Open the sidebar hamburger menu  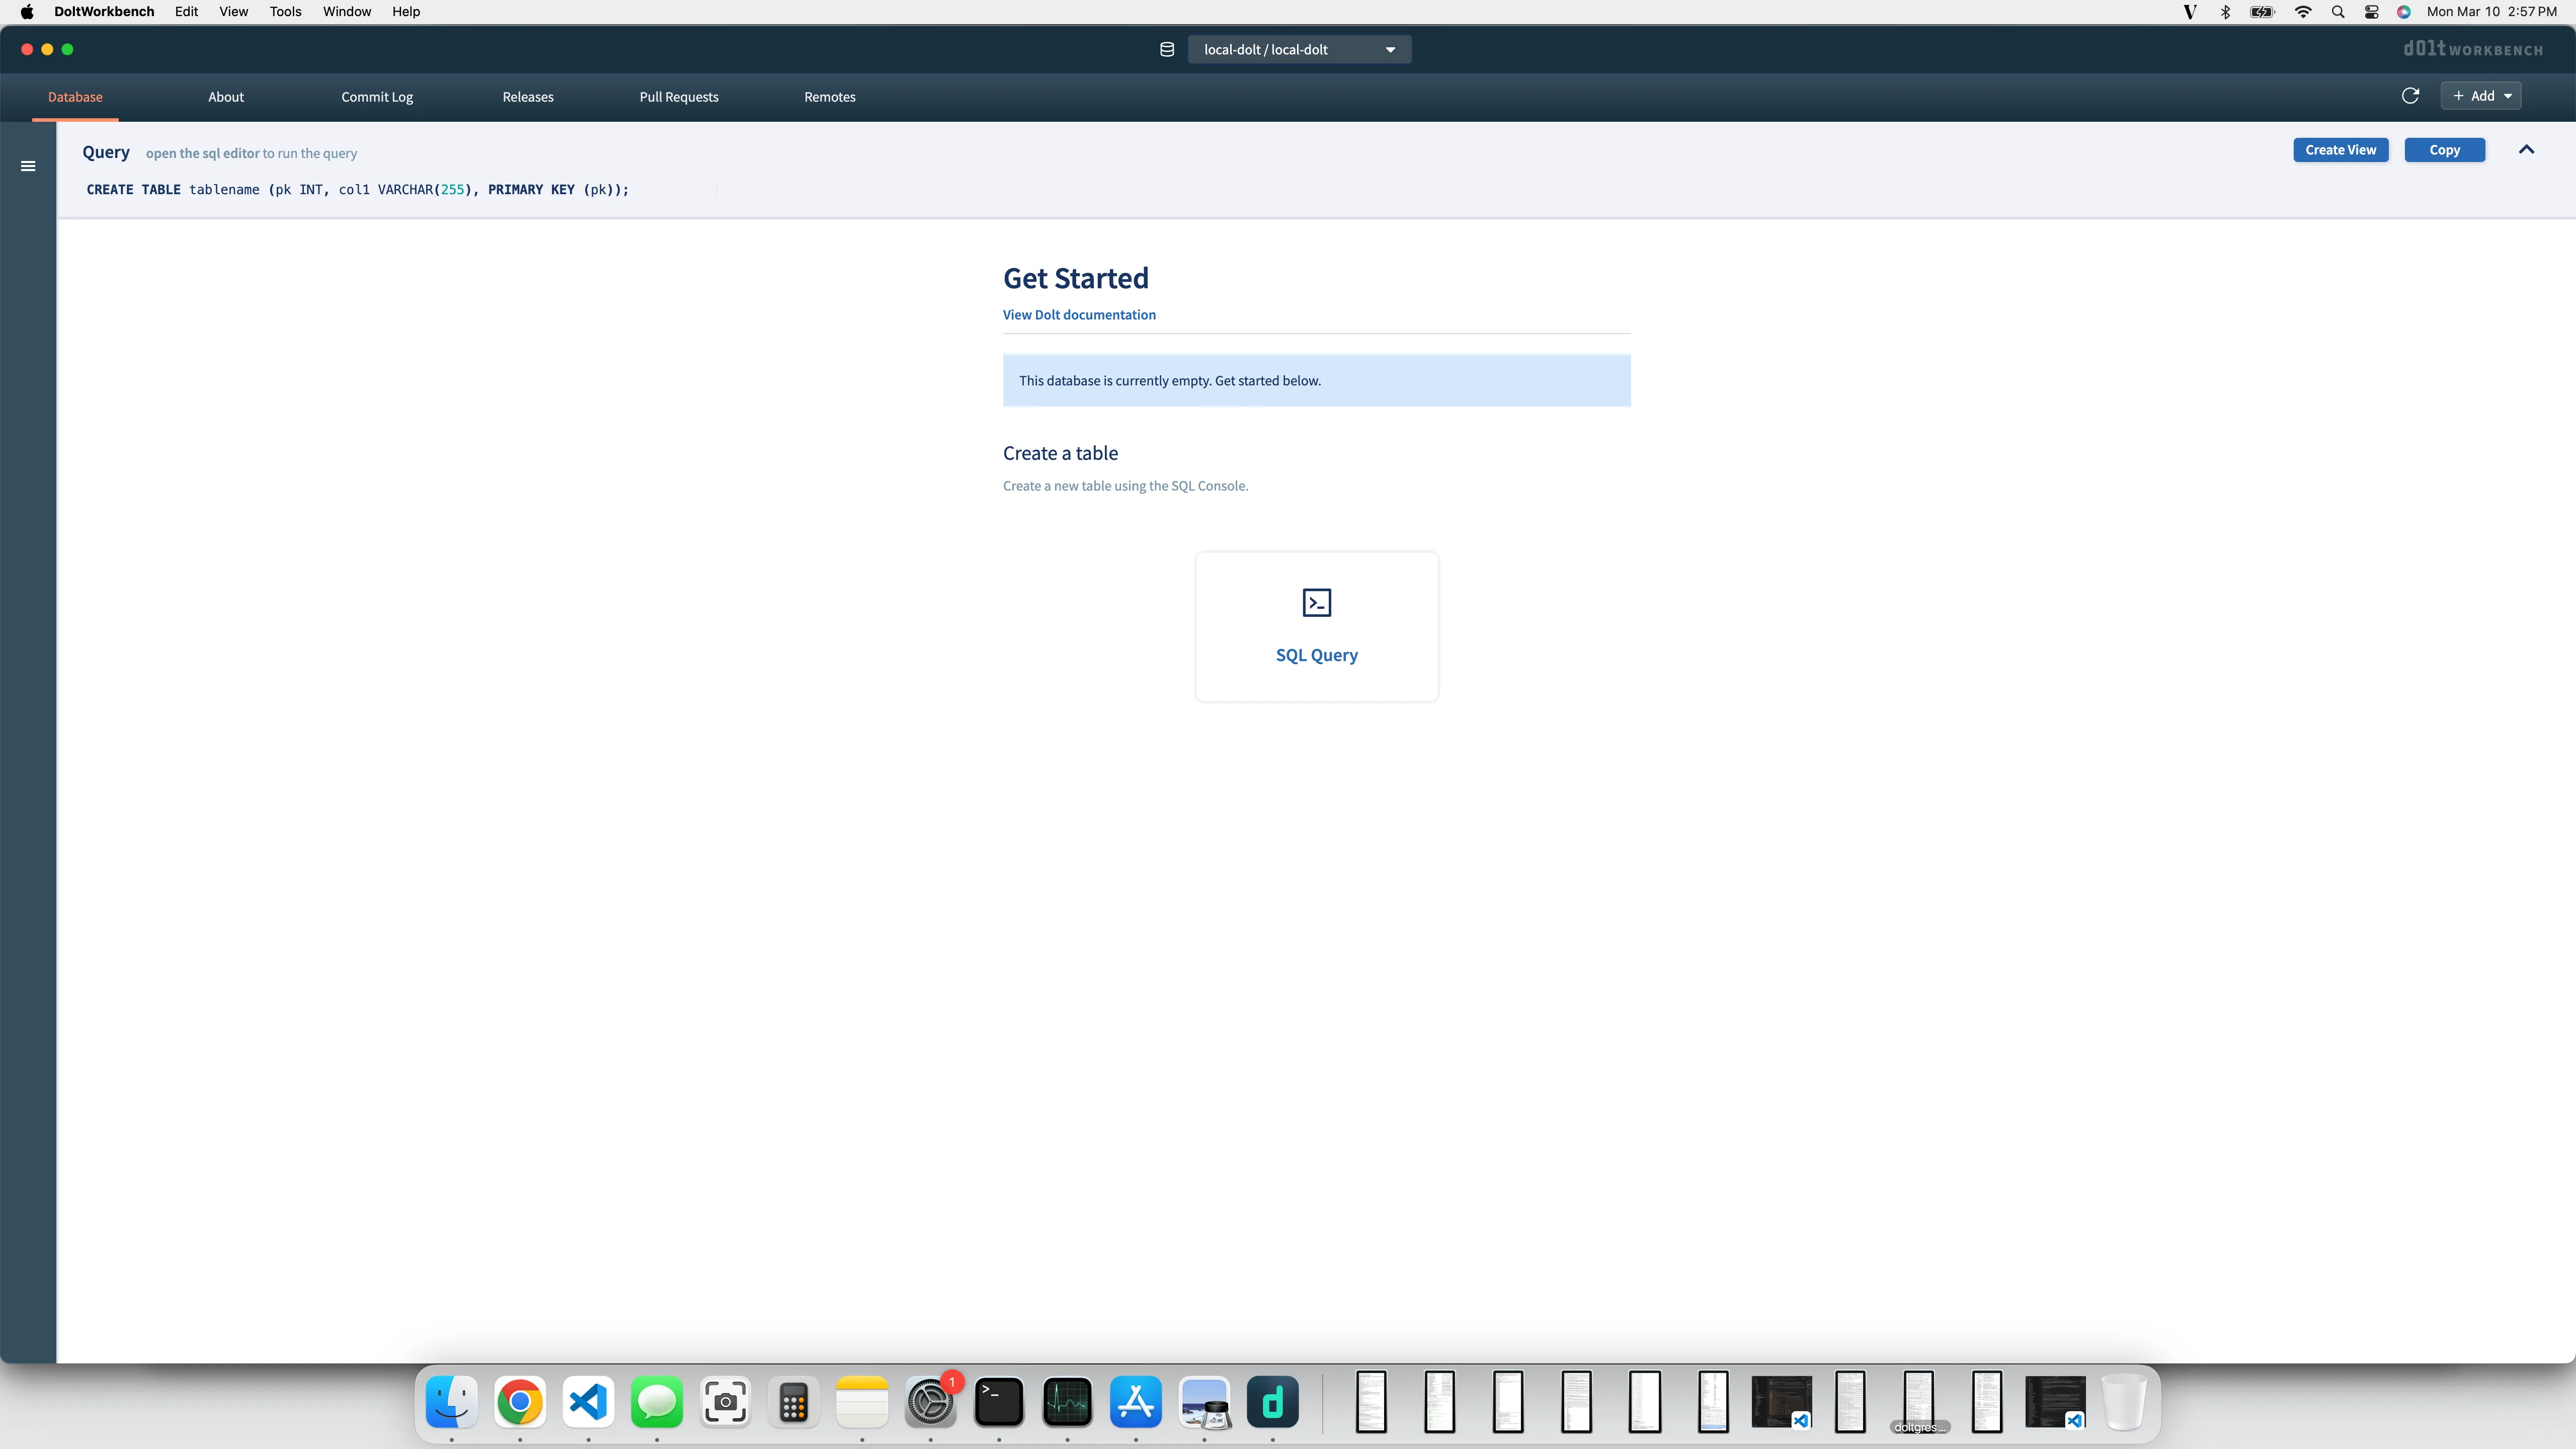[x=27, y=166]
